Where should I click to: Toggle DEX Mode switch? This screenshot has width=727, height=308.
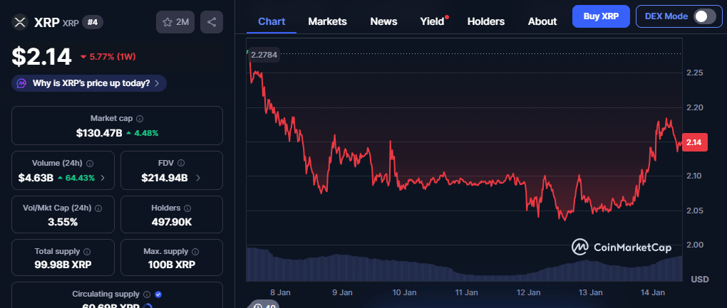click(703, 16)
